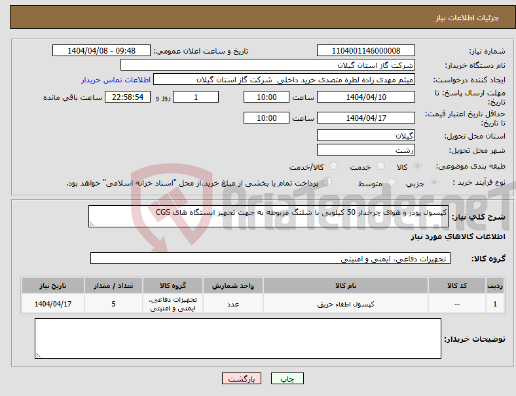
Task: Click the ردیف column header
Action: [494, 286]
